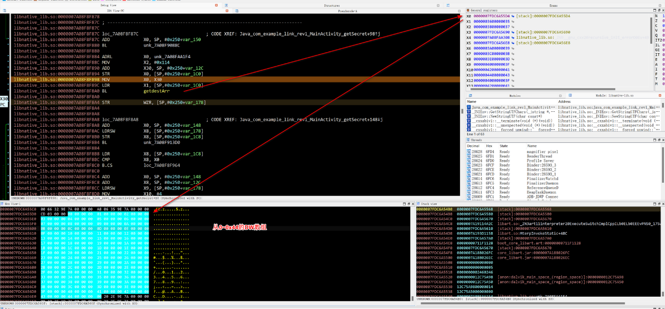Click the C flag in the registers pane

click(657, 26)
